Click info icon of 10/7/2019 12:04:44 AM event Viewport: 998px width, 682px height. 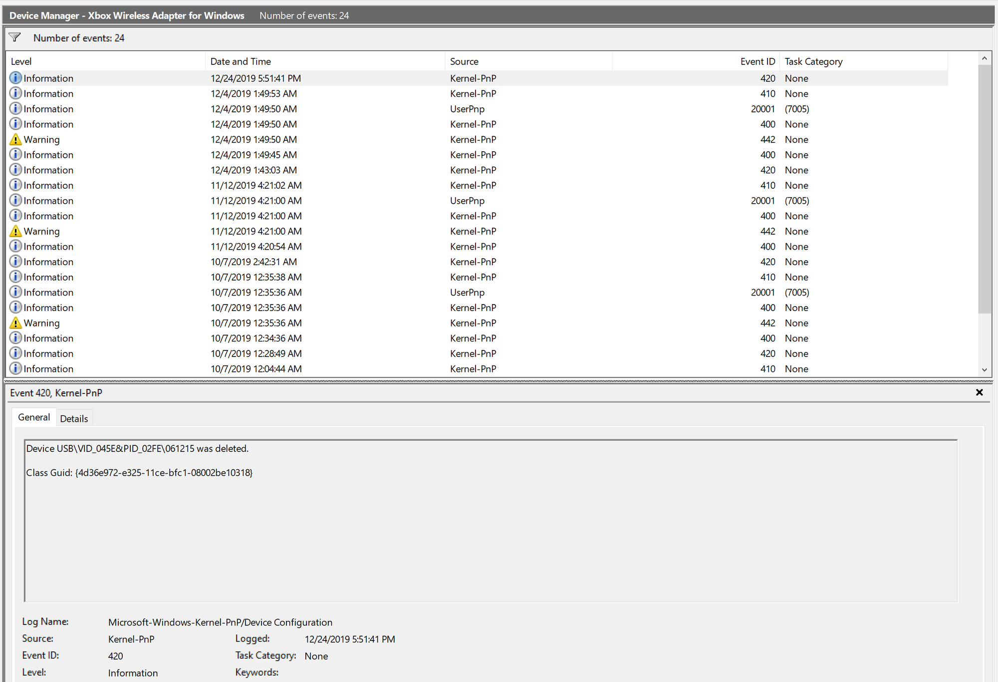pyautogui.click(x=15, y=368)
